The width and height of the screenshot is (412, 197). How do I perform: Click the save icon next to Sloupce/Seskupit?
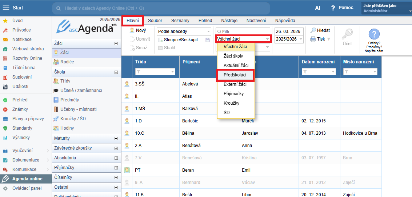(x=208, y=40)
